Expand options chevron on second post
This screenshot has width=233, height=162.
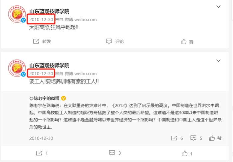[218, 61]
